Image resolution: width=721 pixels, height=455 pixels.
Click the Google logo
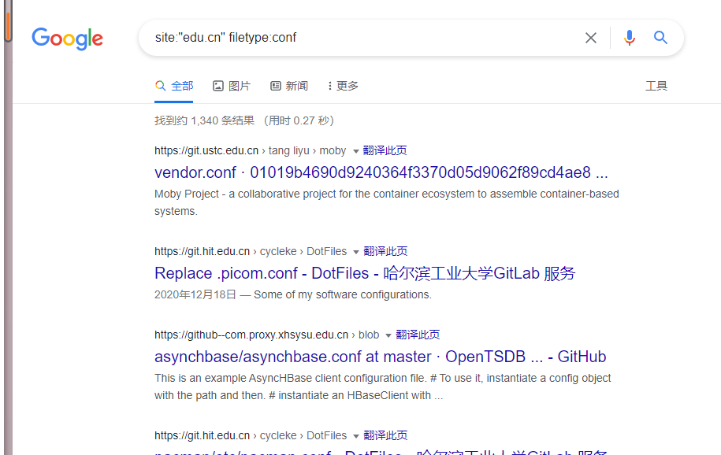pyautogui.click(x=67, y=39)
